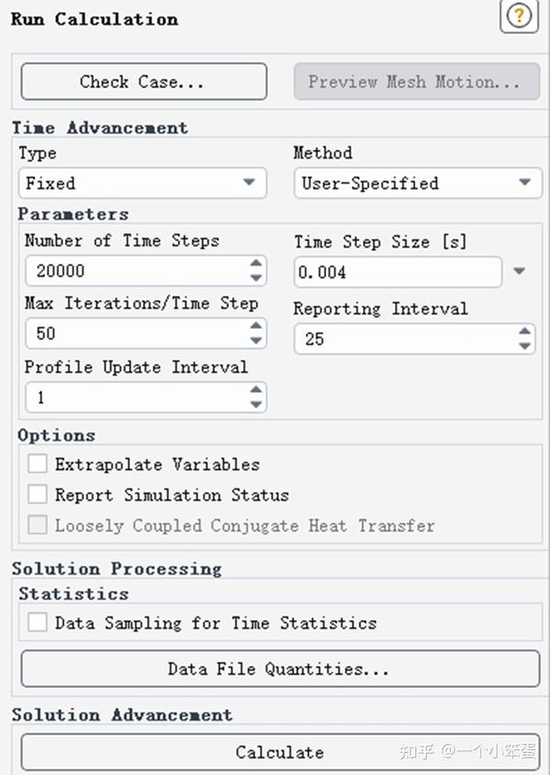The height and width of the screenshot is (775, 550).
Task: Decrease Max Iterations/Time Step value
Action: [x=256, y=341]
